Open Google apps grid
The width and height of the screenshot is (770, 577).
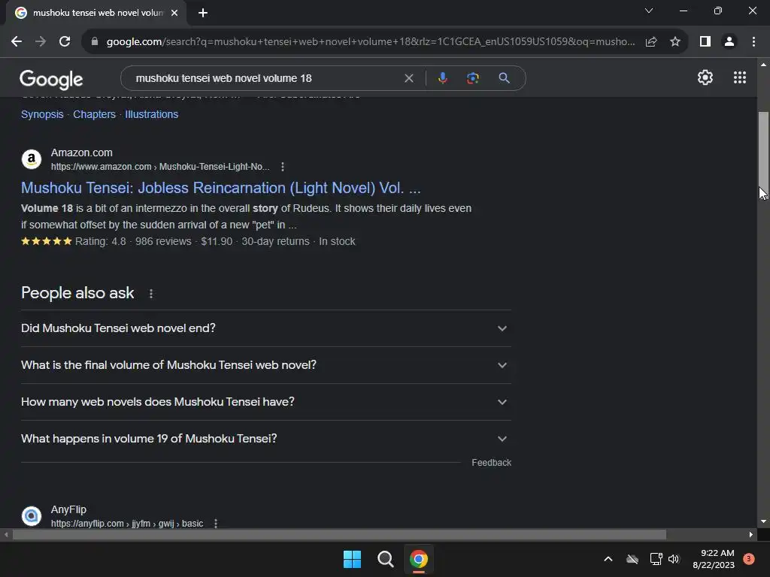coord(740,77)
